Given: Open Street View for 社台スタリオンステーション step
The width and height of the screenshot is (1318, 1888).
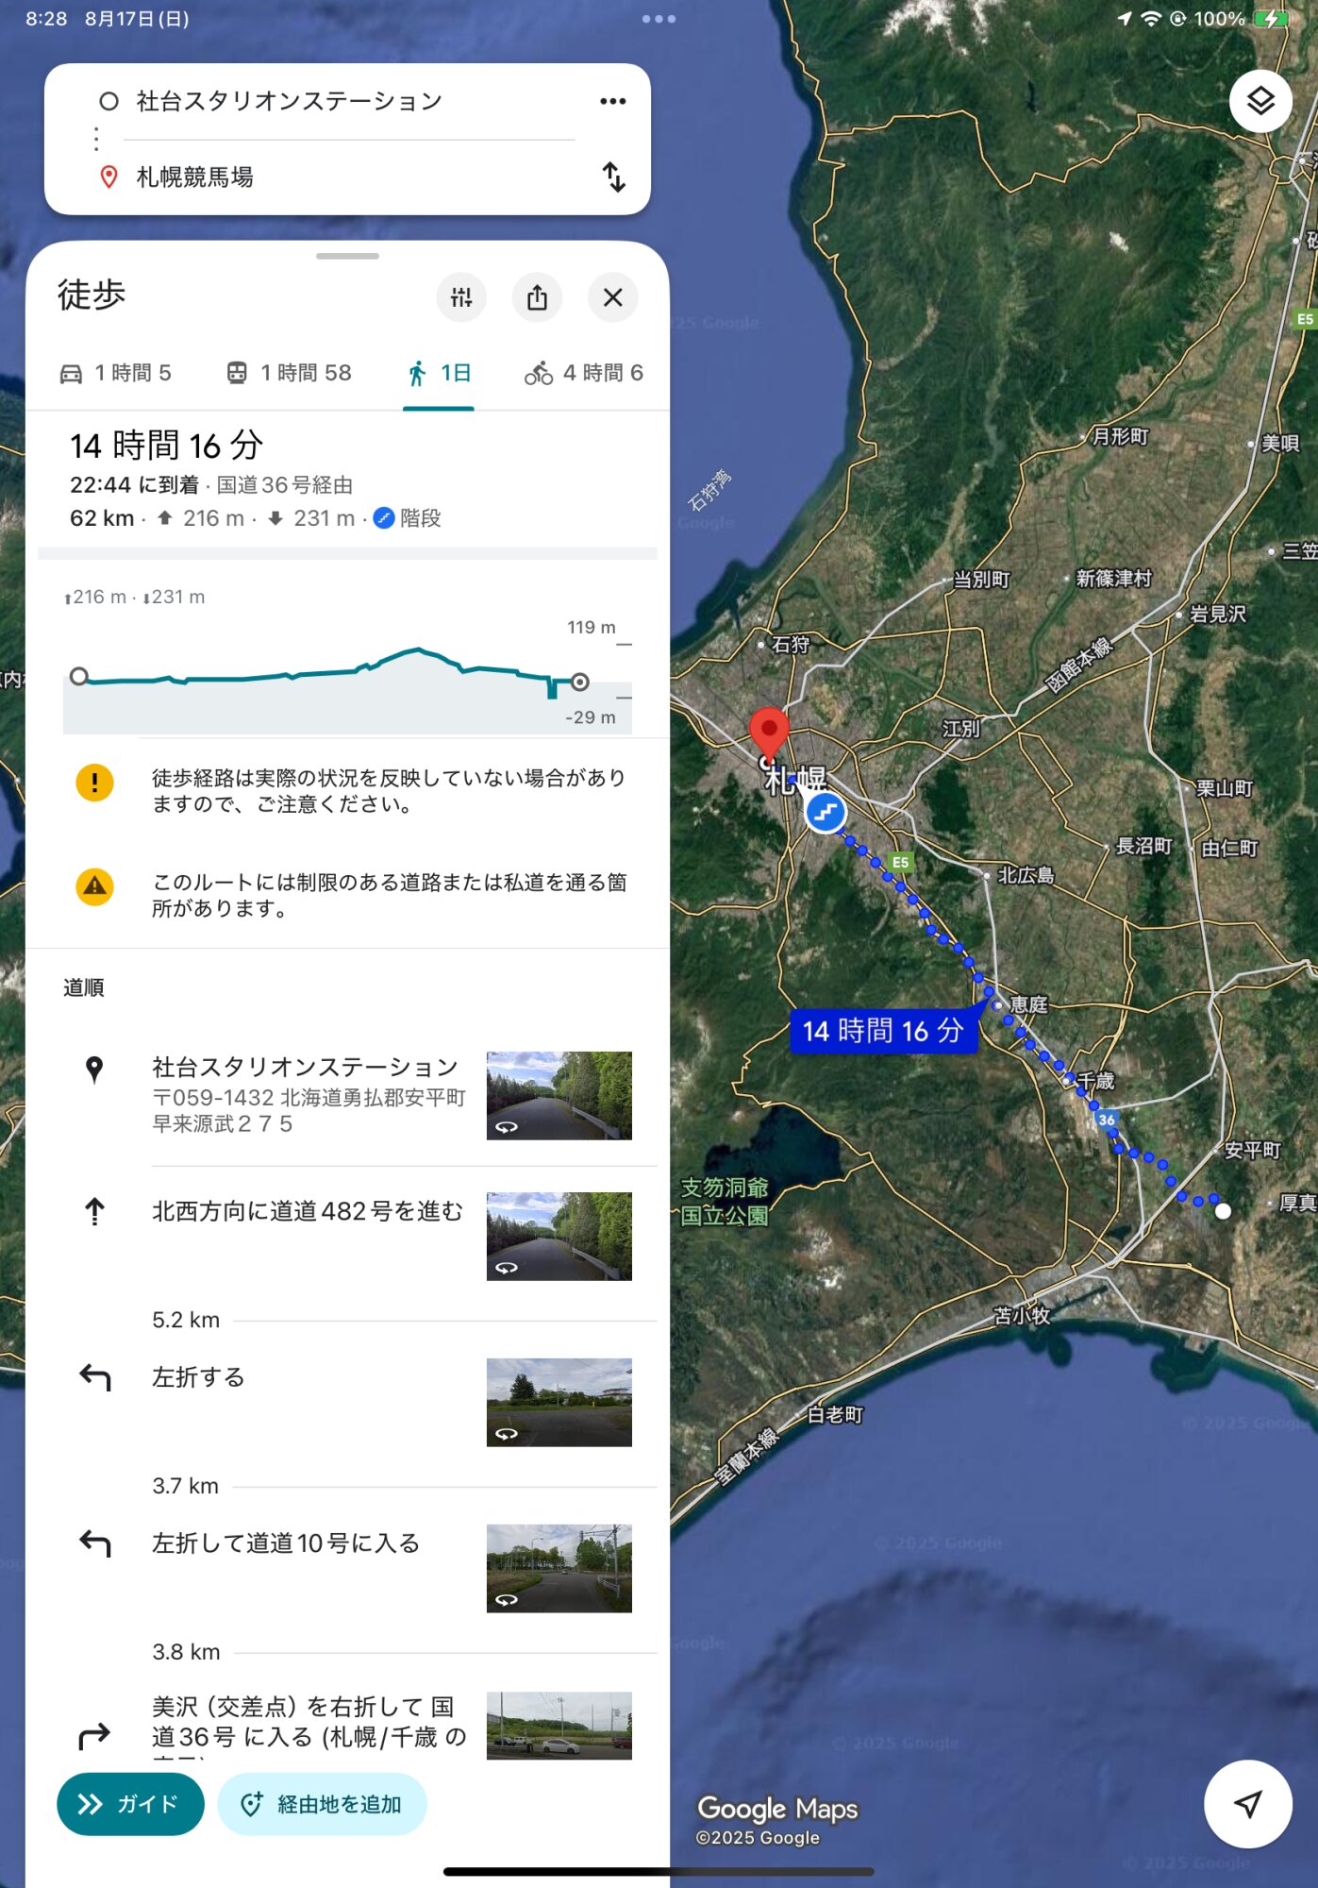Looking at the screenshot, I should [x=559, y=1095].
